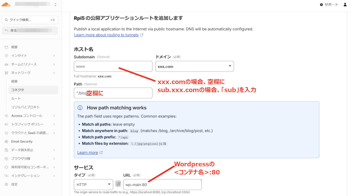Image resolution: width=351 pixels, height=196 pixels.
Task: Open the タイプ dropdown showing HTTP
Action: tap(93, 185)
